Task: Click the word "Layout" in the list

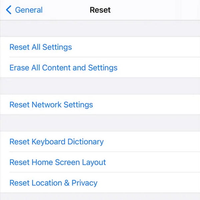Action: 95,162
